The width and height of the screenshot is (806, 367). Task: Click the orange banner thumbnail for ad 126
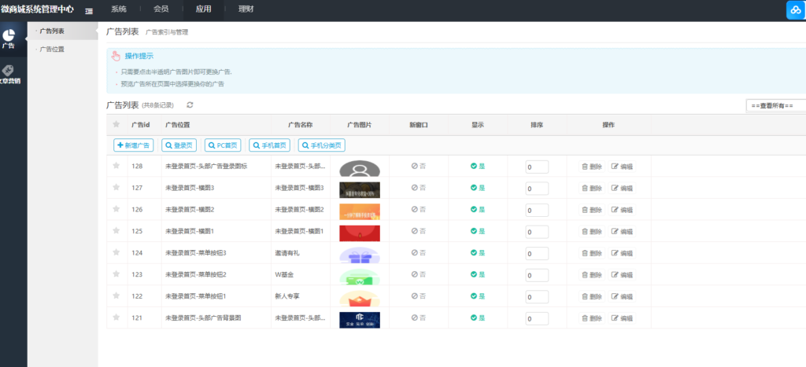pos(360,211)
